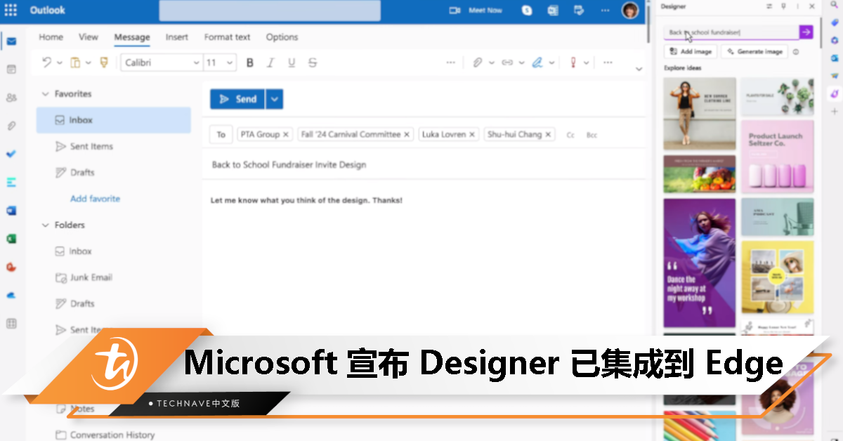Expand the ribbon with chevron
This screenshot has height=441, width=843.
pyautogui.click(x=639, y=69)
